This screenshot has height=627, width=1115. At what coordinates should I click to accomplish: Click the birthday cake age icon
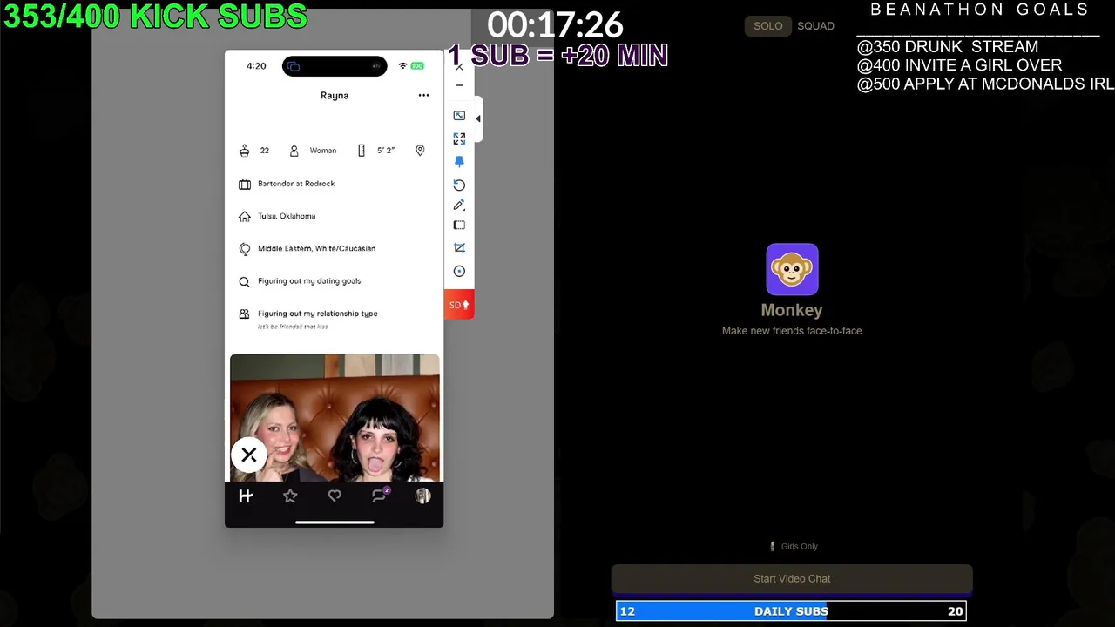point(245,151)
